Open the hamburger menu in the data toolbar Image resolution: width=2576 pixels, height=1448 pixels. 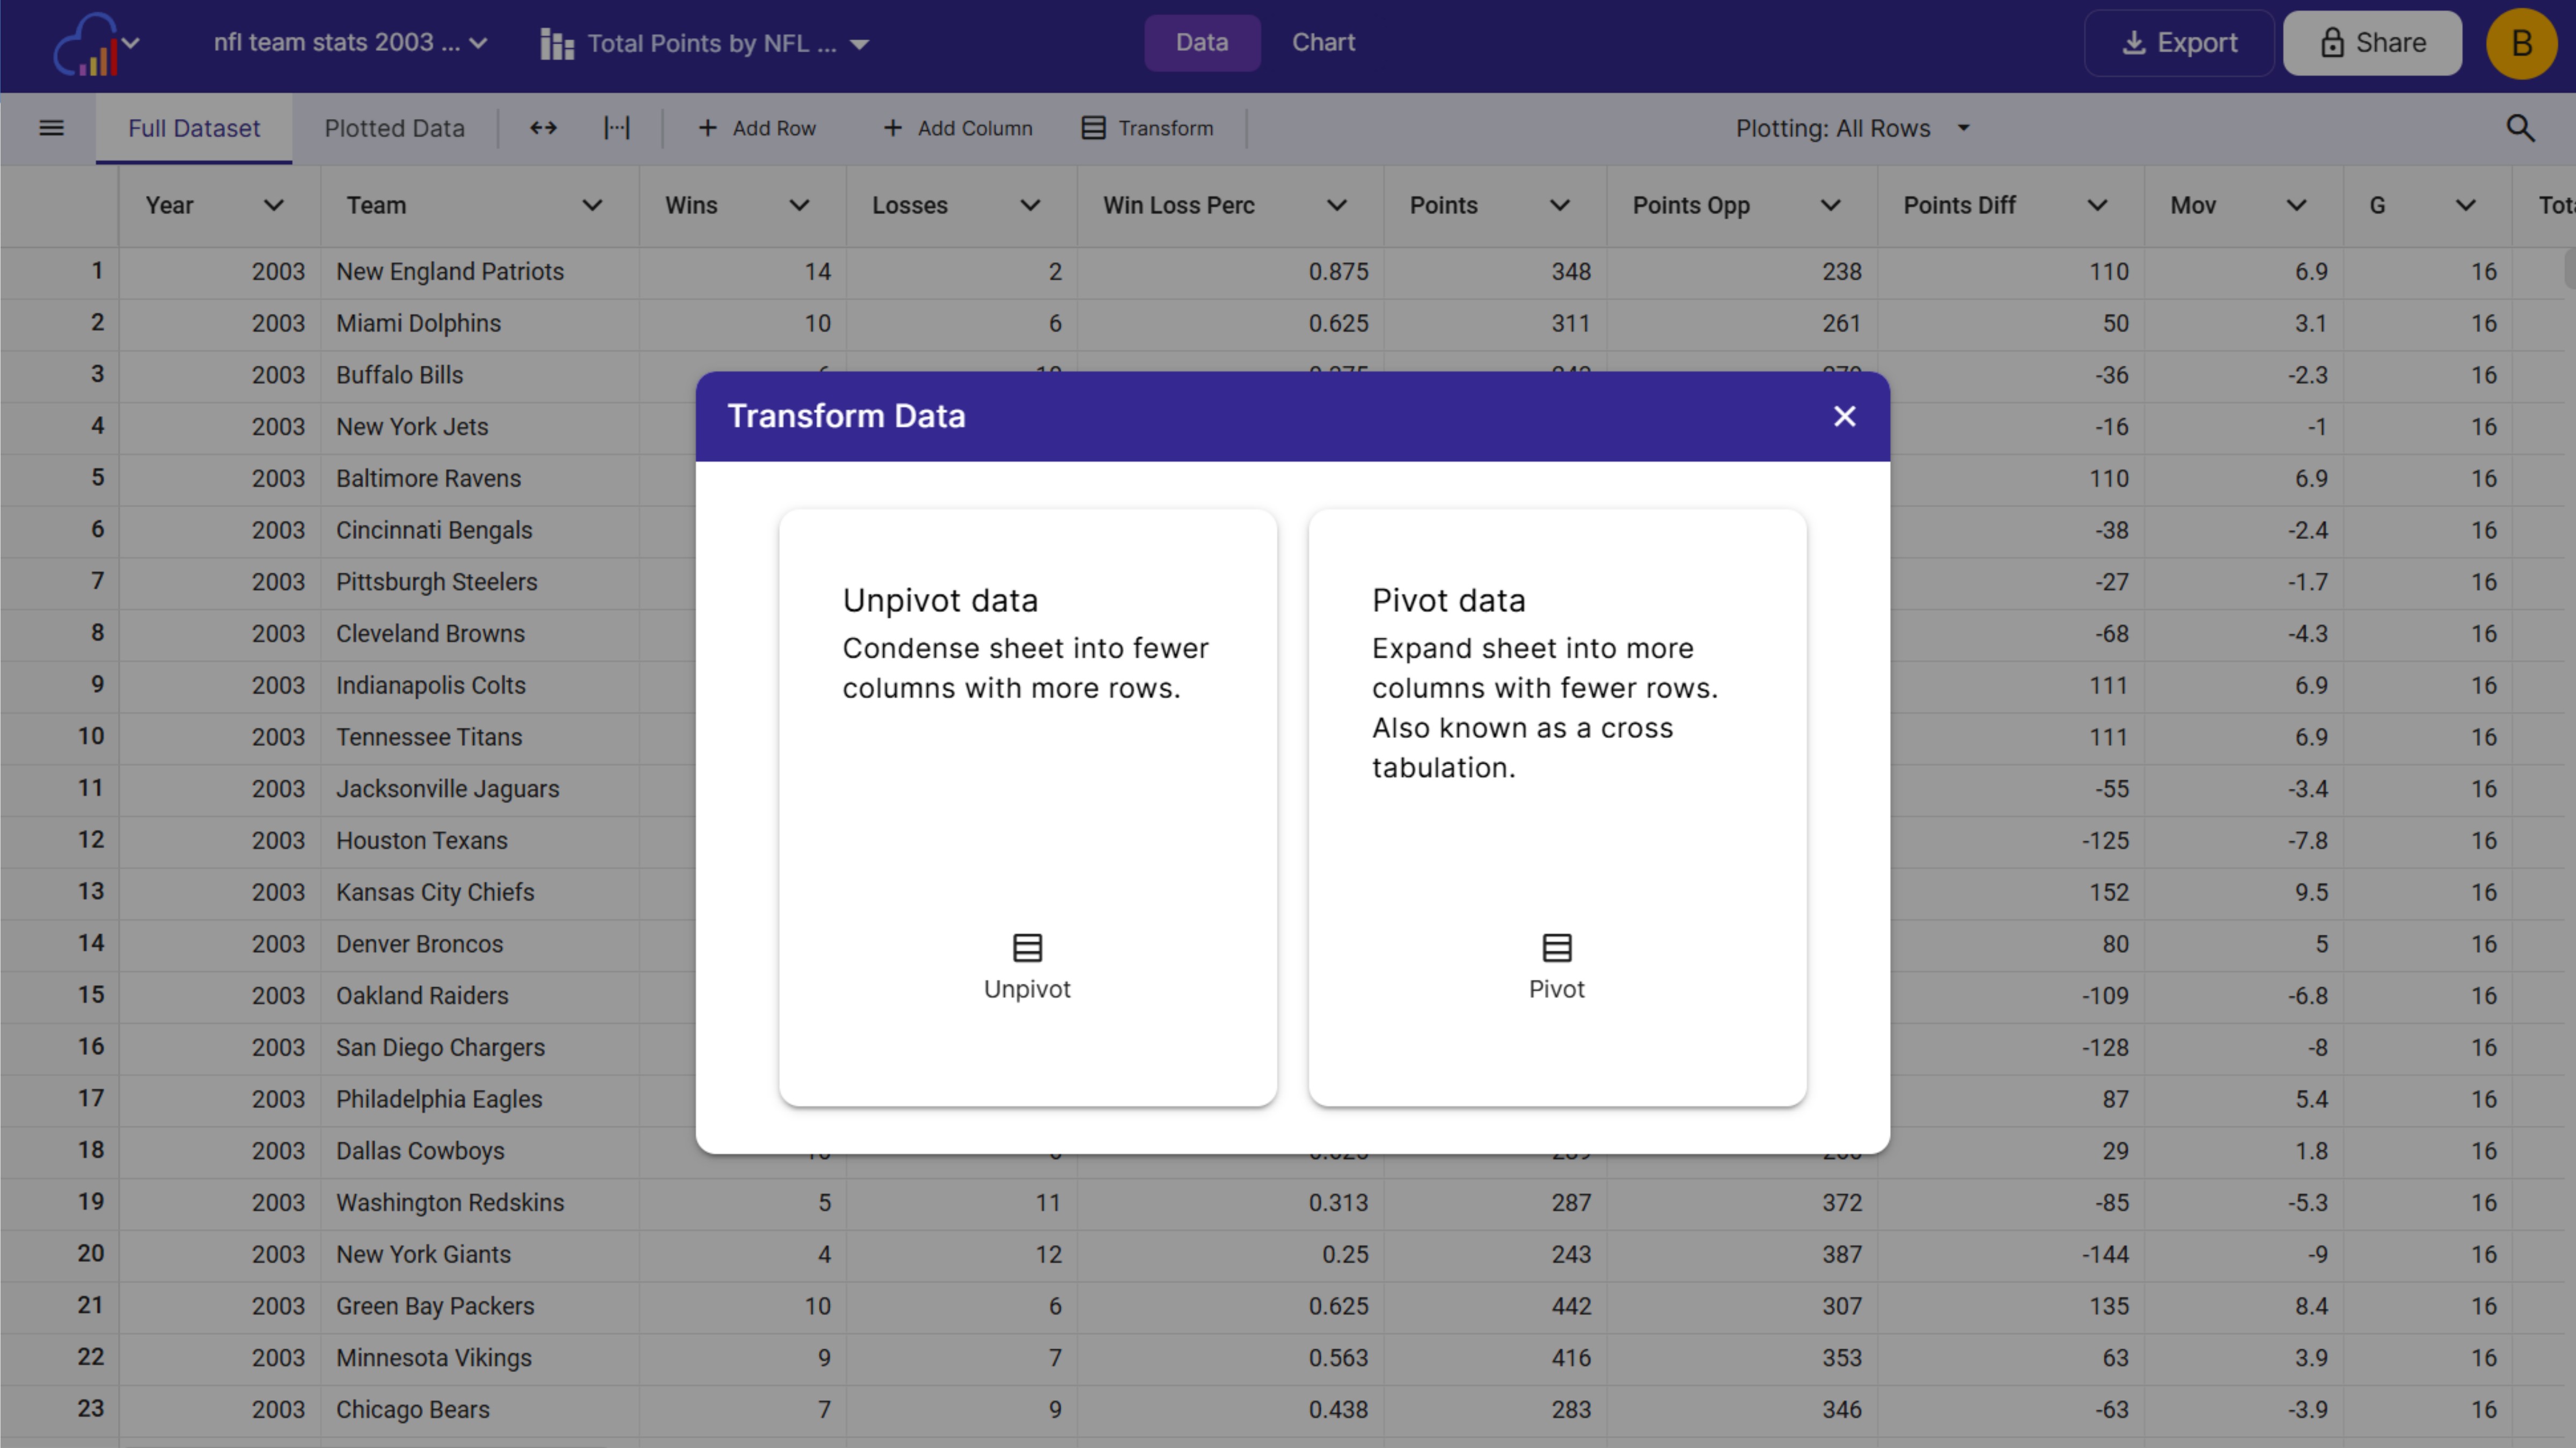51,128
